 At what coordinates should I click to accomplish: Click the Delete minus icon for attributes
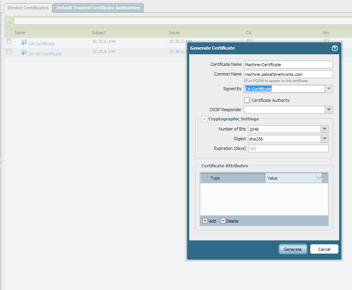pyautogui.click(x=223, y=221)
